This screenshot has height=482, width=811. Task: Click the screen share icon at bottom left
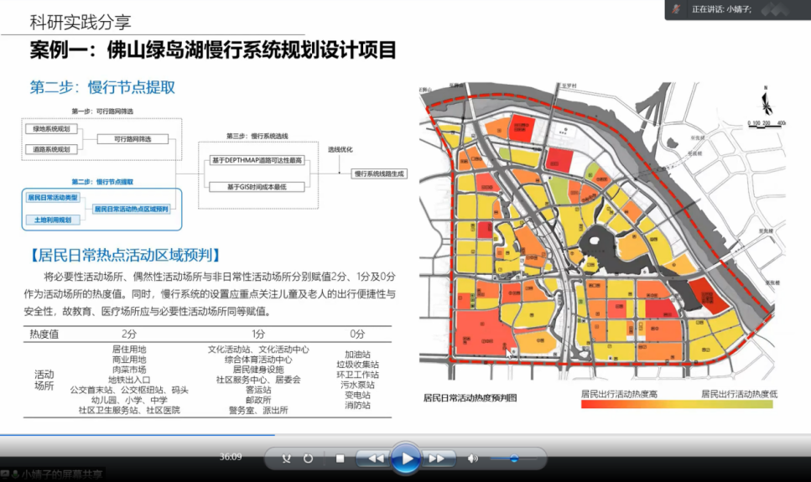pyautogui.click(x=5, y=475)
